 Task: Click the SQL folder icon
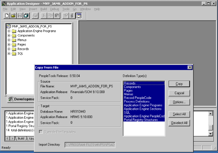[14, 53]
